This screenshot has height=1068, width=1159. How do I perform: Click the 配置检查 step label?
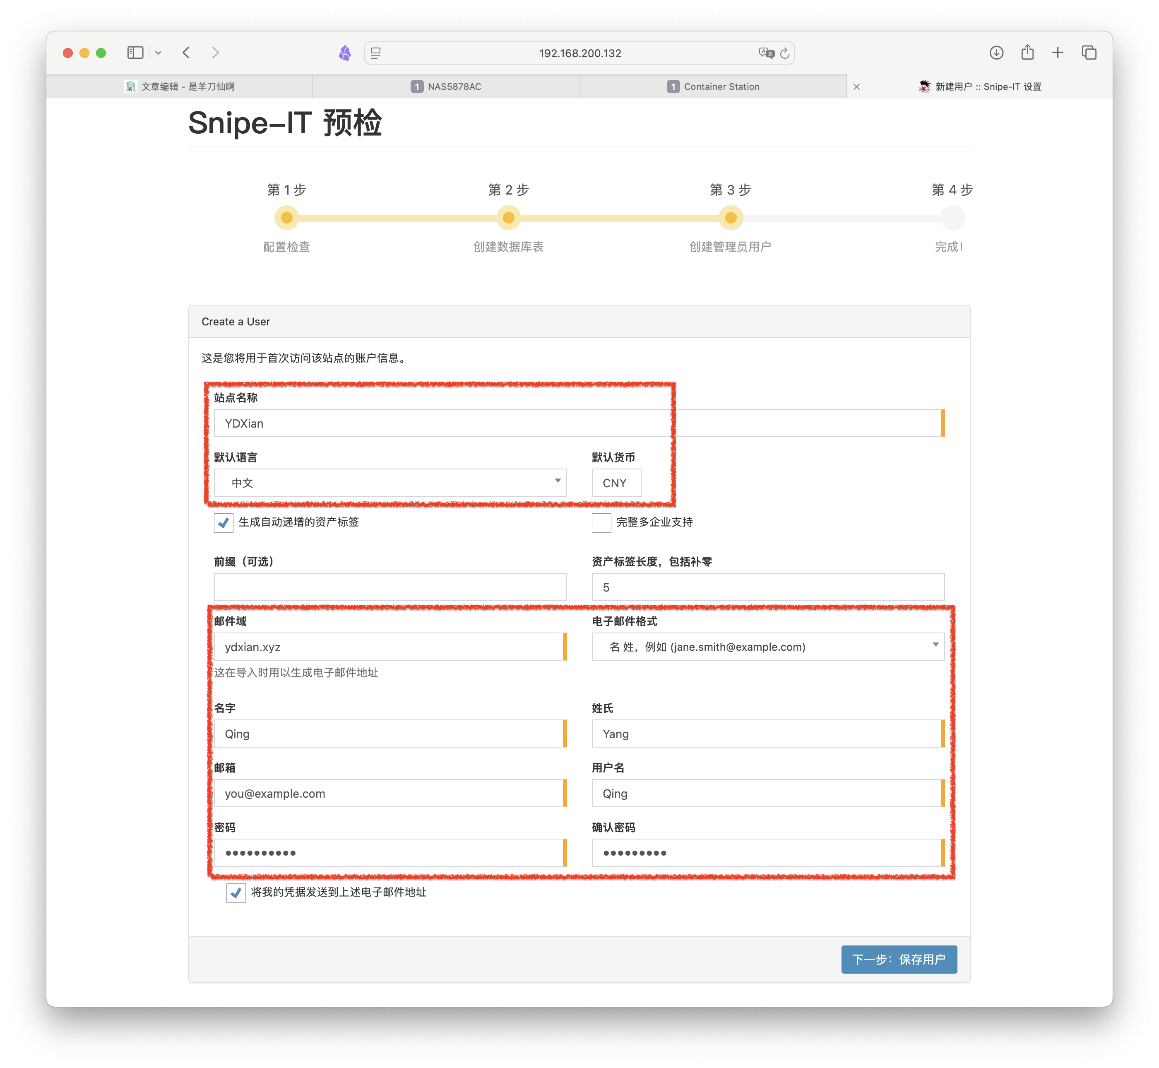[286, 247]
